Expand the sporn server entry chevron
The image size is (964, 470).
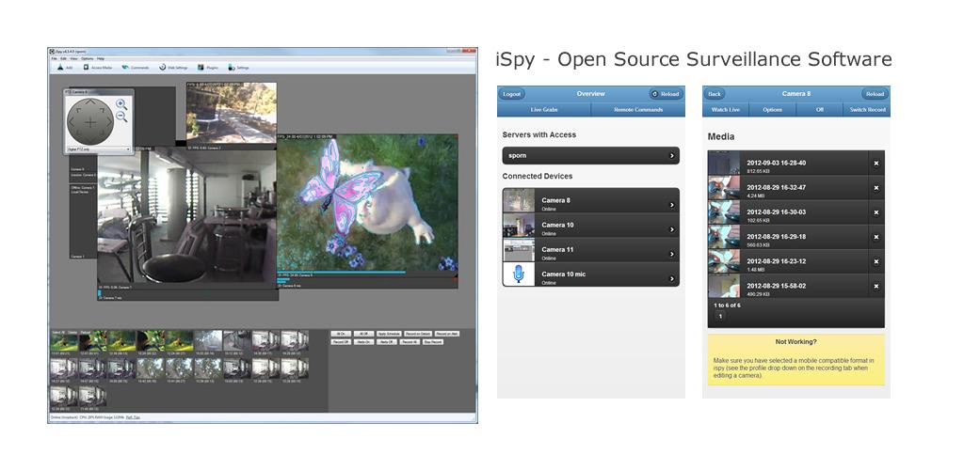point(671,156)
